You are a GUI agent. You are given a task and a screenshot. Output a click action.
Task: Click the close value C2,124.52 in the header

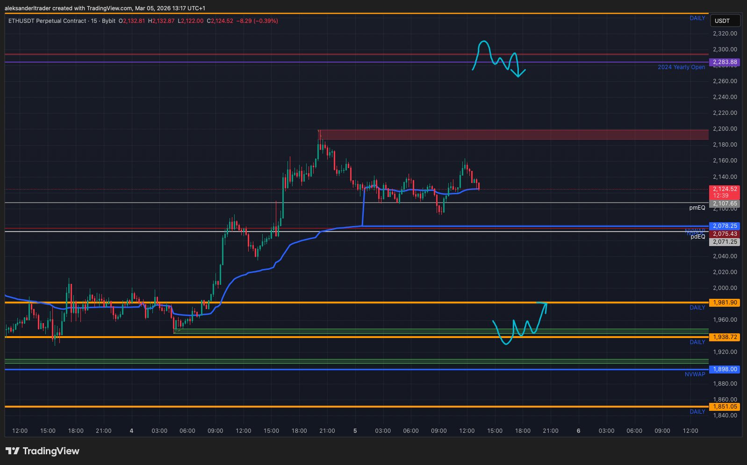[x=220, y=21]
